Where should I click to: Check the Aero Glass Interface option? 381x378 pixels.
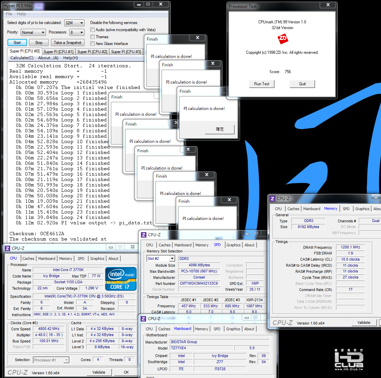pyautogui.click(x=92, y=44)
